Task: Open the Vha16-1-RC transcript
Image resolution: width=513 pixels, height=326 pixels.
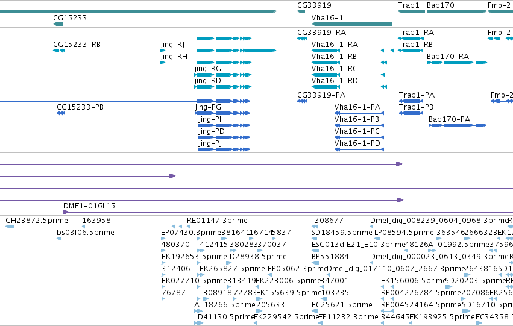Action: point(348,75)
